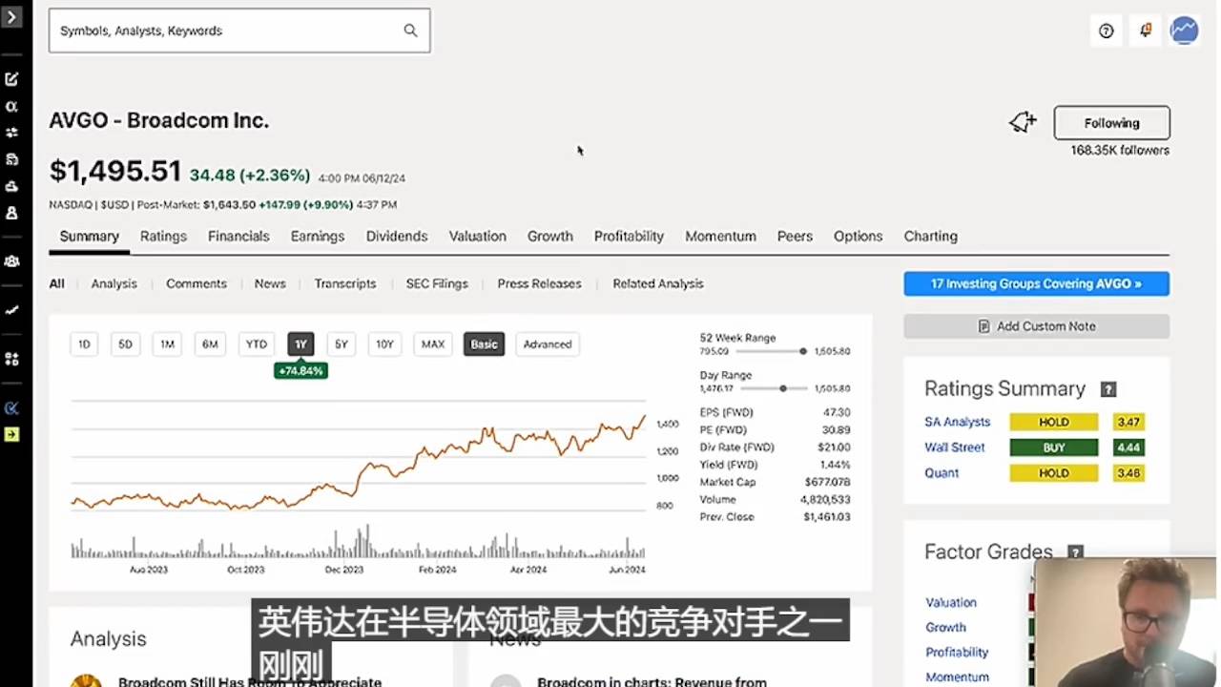Click the yellow arrow icon in sidebar

click(x=11, y=435)
